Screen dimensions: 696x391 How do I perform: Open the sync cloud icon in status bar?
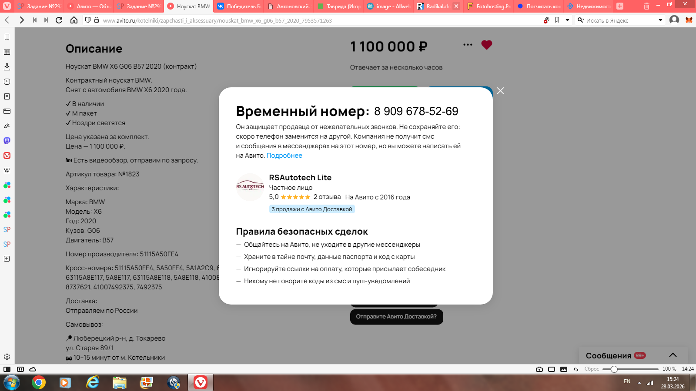coord(33,369)
